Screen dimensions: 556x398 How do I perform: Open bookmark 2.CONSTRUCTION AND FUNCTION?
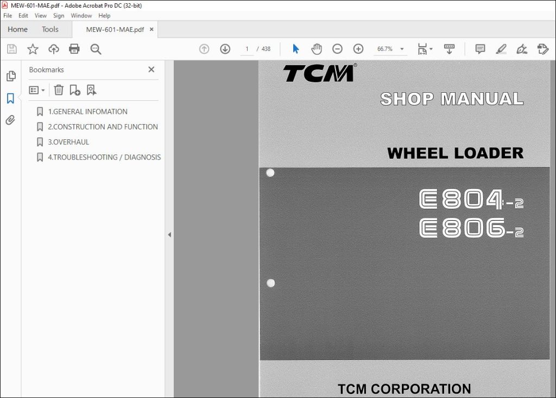click(103, 127)
